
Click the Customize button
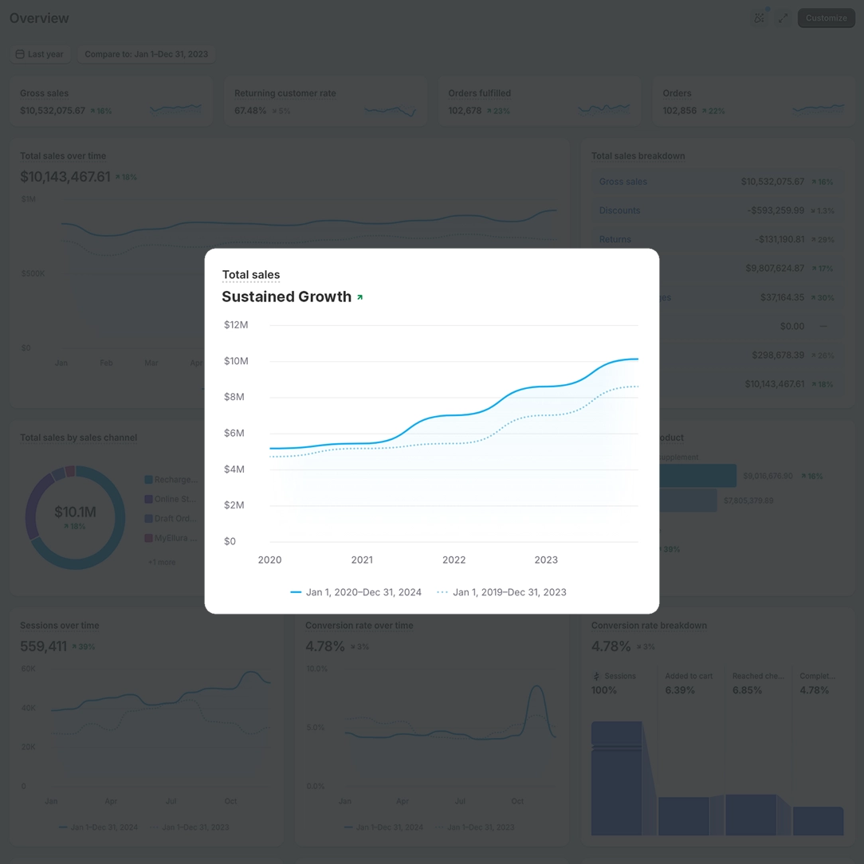pyautogui.click(x=826, y=18)
